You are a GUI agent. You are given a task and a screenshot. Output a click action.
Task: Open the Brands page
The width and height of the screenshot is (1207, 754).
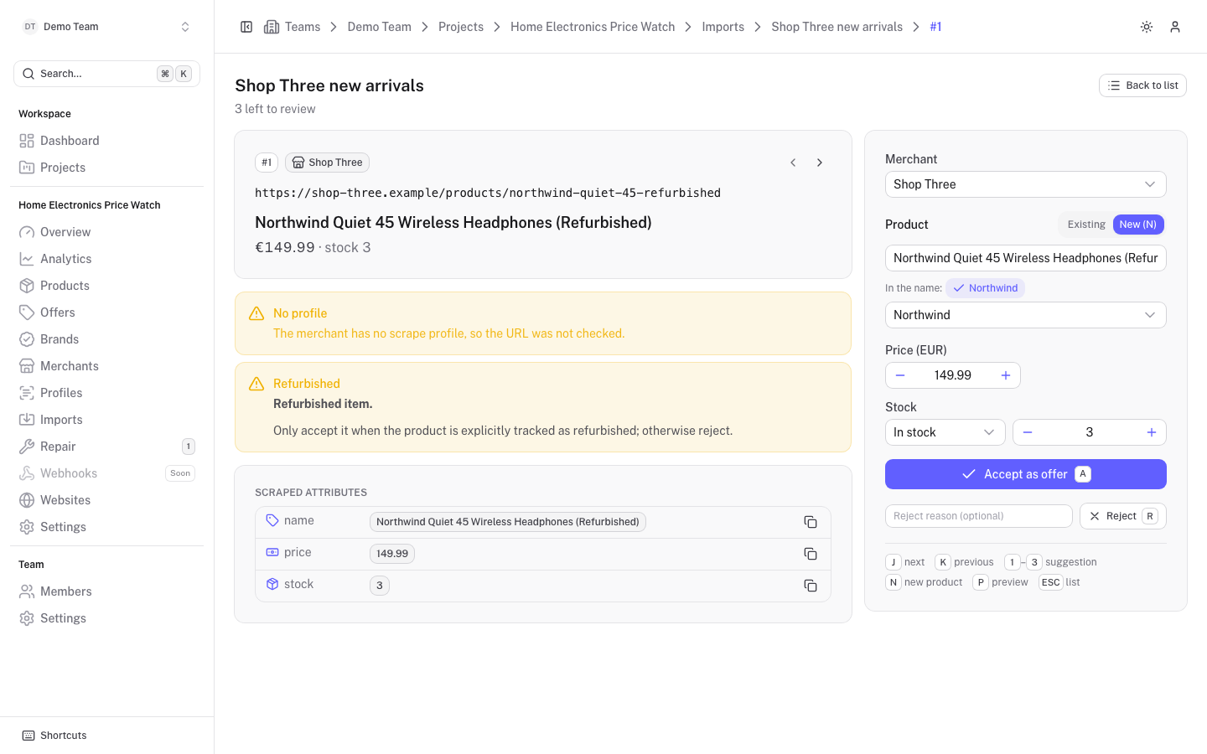click(x=106, y=339)
